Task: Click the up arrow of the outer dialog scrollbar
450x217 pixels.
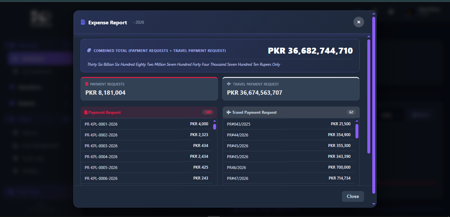Action: point(374,13)
